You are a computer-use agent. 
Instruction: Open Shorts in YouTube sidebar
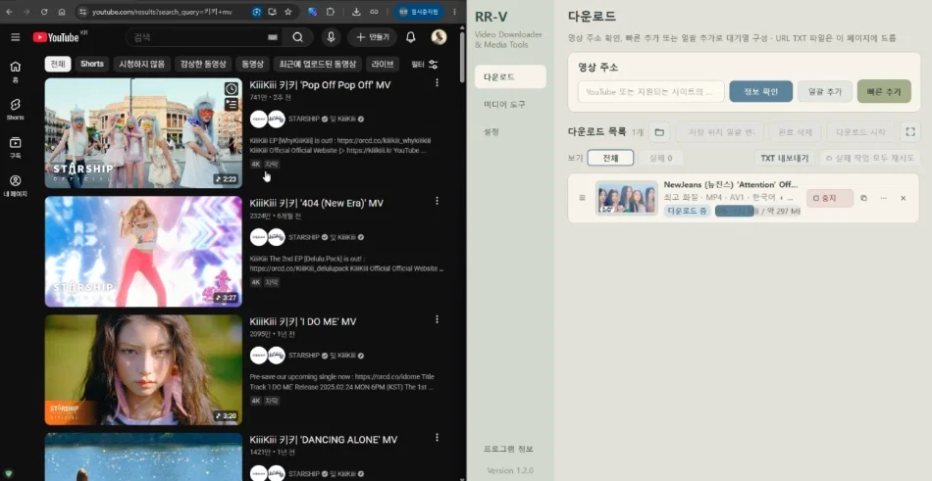pyautogui.click(x=16, y=110)
